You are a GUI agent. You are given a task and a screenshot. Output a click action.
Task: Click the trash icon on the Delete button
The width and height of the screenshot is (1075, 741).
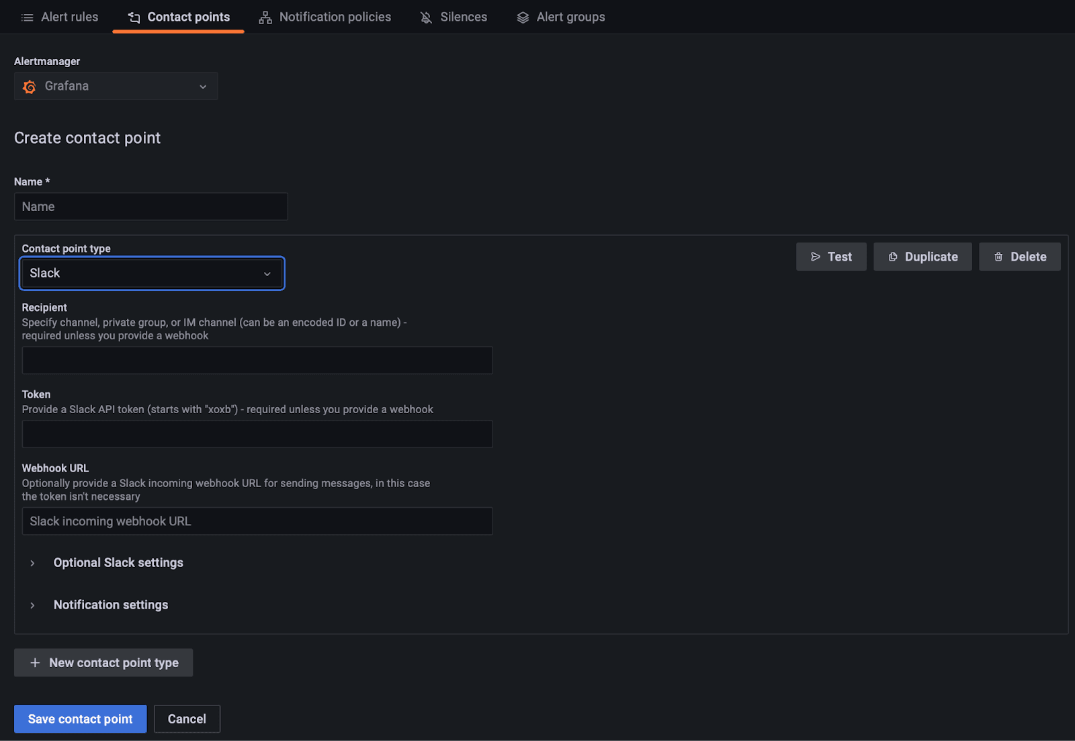pyautogui.click(x=998, y=257)
